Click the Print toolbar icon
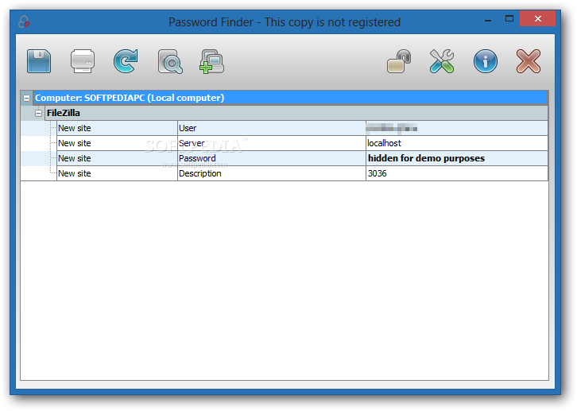 [83, 61]
